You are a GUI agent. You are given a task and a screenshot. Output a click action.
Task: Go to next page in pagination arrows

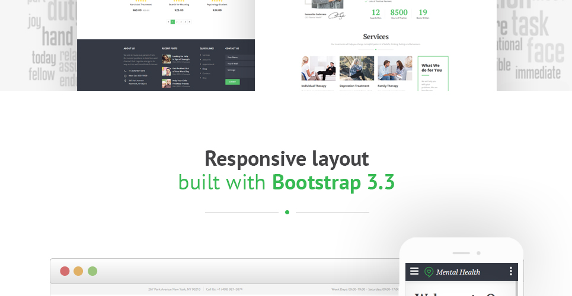pos(189,22)
